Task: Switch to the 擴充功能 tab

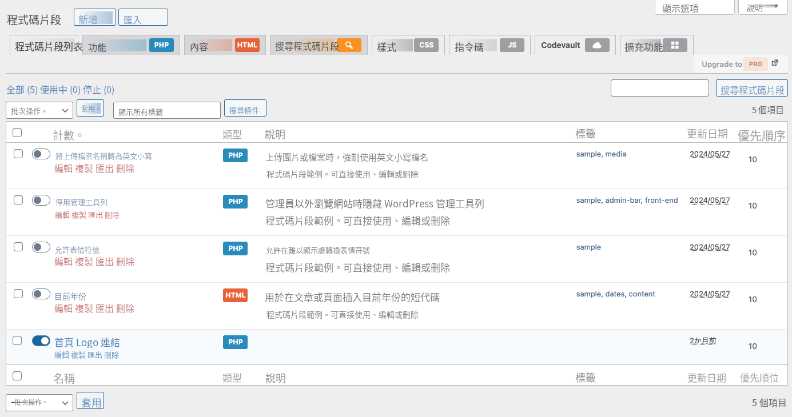Action: click(656, 45)
